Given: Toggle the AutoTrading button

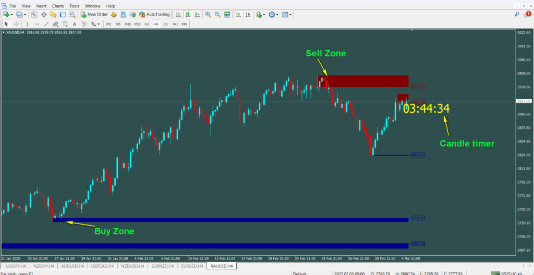Looking at the screenshot, I should (154, 15).
